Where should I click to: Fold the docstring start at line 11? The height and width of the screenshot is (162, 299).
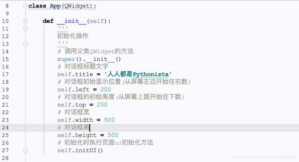(x=25, y=29)
